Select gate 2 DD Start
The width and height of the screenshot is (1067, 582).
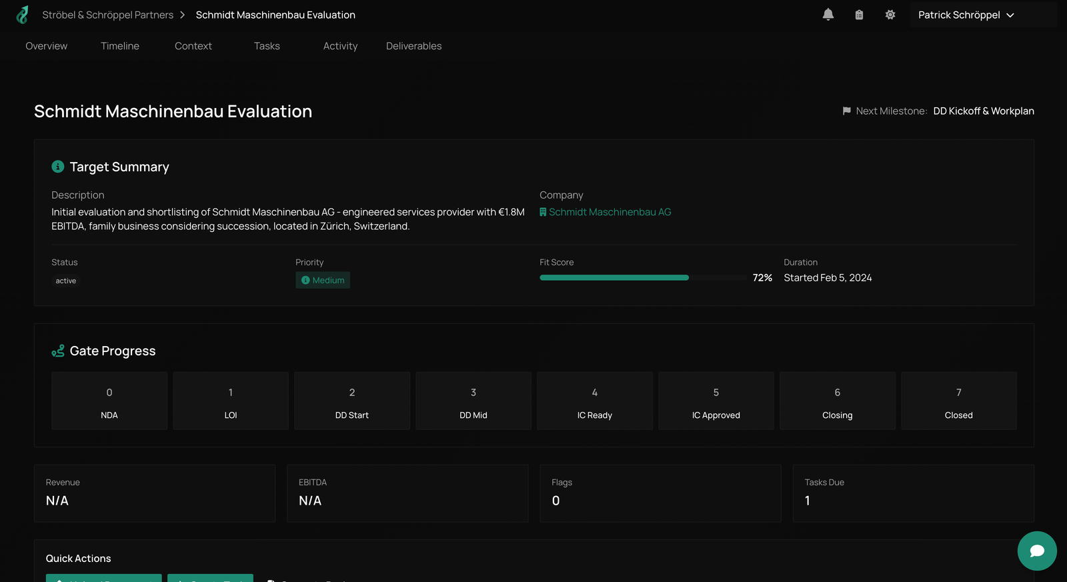352,401
